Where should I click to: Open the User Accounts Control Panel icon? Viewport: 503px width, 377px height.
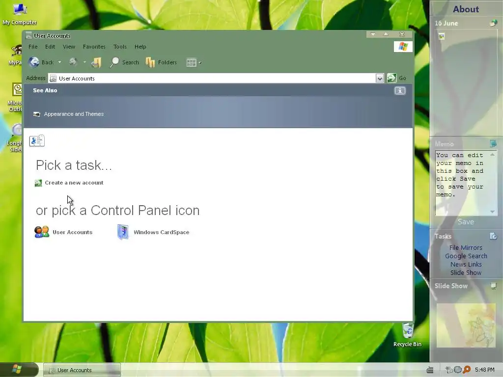pyautogui.click(x=42, y=232)
